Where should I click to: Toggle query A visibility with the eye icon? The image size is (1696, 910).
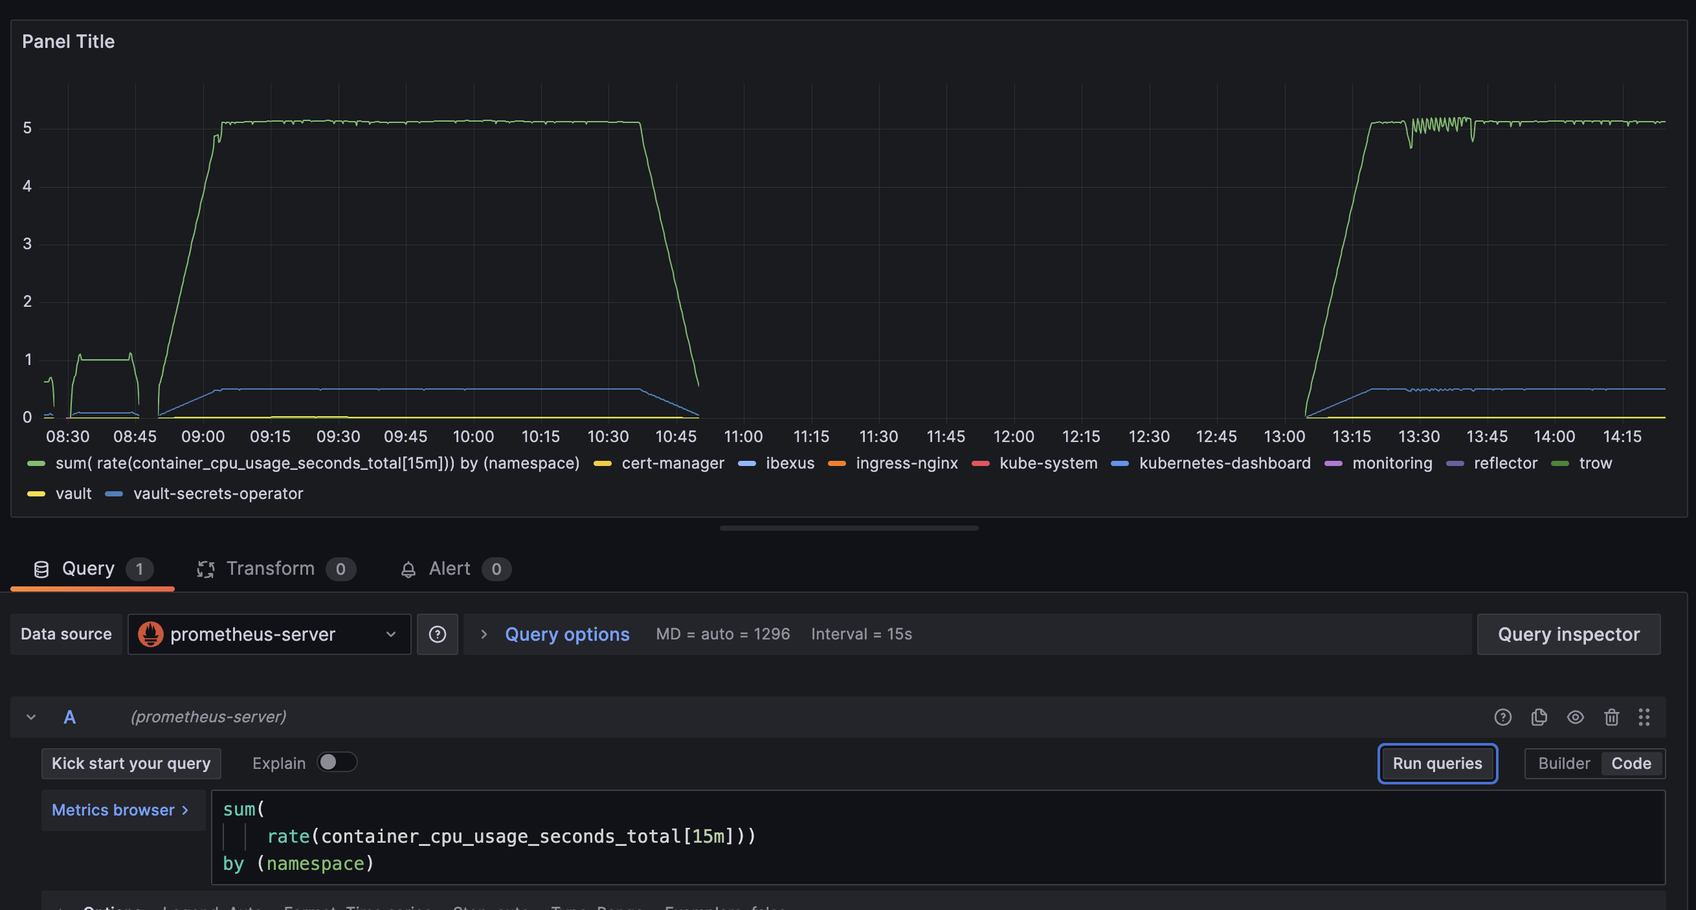pos(1575,717)
